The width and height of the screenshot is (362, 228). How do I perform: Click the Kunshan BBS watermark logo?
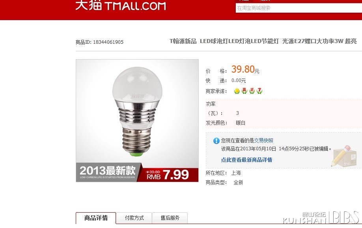point(321,217)
